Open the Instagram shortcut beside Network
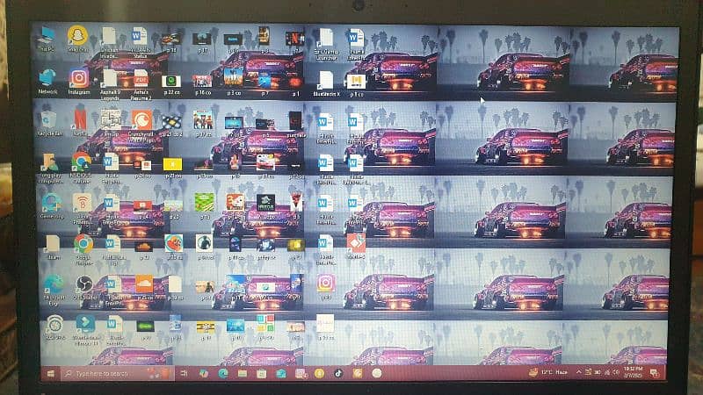 tap(79, 77)
